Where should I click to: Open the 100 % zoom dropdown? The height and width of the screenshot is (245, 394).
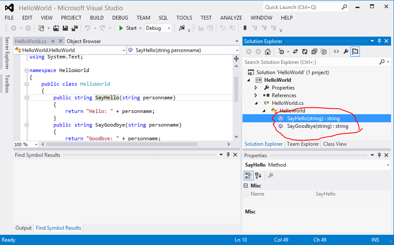36,144
